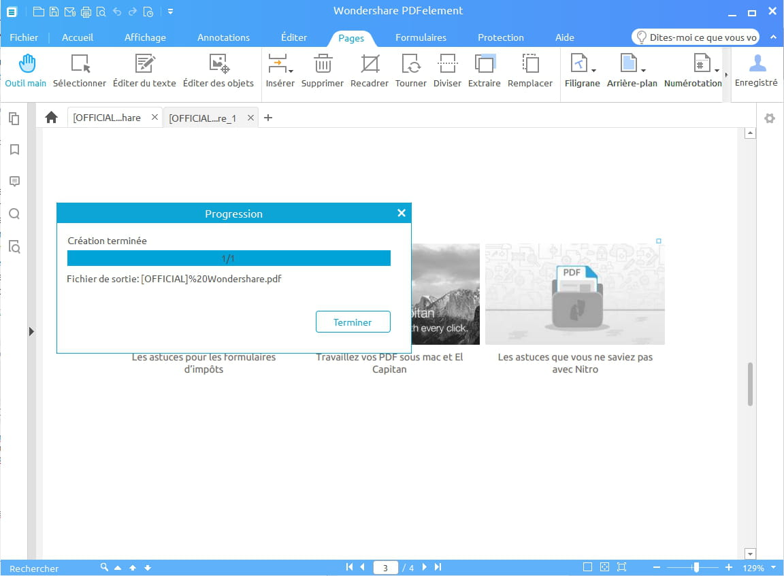Open the Protection ribbon tab

(501, 37)
